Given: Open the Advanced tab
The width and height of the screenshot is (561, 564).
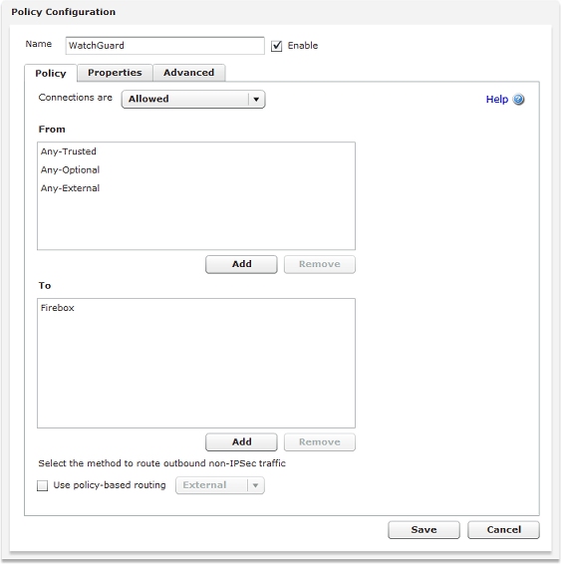Looking at the screenshot, I should pyautogui.click(x=188, y=73).
